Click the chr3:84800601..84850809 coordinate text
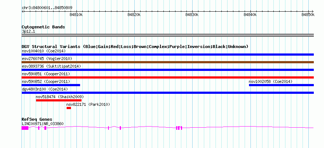Viewport: 324px width, 148px height. (x=47, y=8)
